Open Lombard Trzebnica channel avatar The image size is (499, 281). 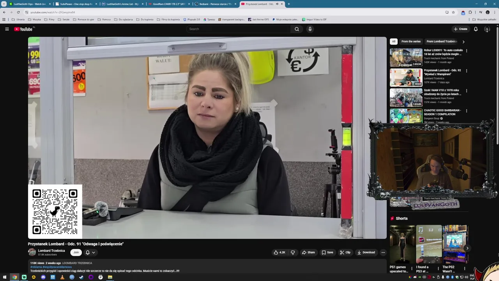[x=32, y=252]
